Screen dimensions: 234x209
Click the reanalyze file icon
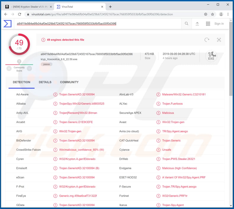207,40
